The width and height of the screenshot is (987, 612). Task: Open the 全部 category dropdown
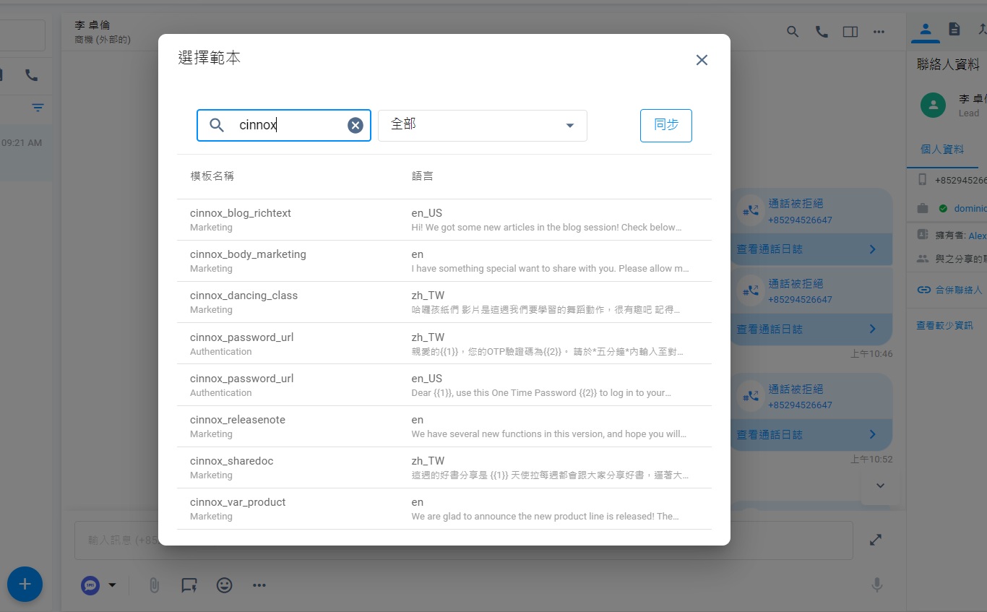coord(483,125)
